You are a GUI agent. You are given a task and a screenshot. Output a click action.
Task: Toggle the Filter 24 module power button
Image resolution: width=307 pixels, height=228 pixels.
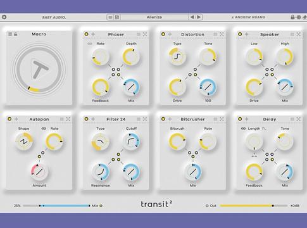(86, 119)
